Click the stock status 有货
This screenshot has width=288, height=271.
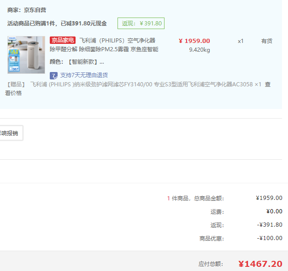[267, 41]
